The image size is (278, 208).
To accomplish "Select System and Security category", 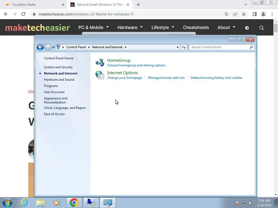I will [58, 67].
